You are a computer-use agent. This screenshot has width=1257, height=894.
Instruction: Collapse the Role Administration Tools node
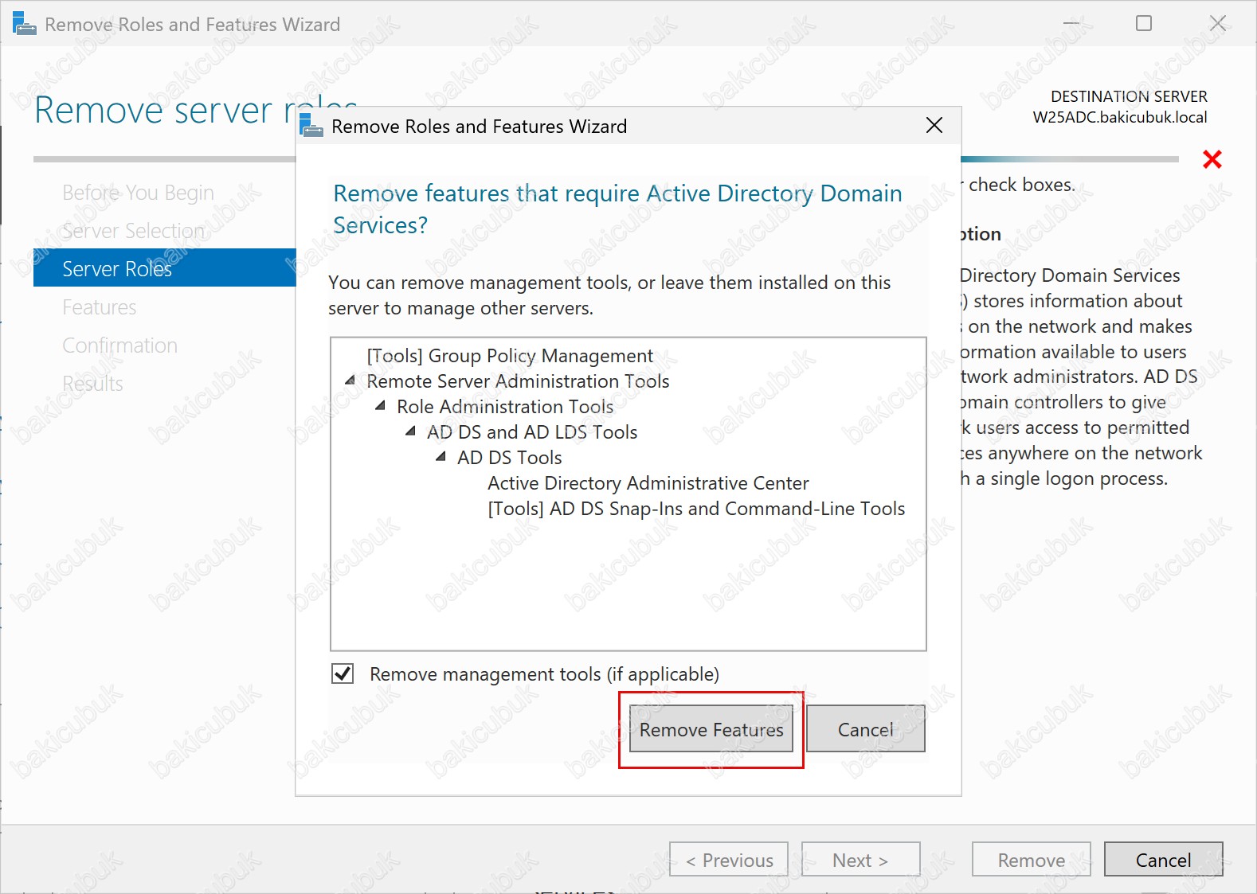(x=380, y=407)
